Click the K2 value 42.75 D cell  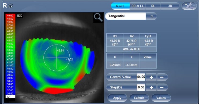coord(132,42)
